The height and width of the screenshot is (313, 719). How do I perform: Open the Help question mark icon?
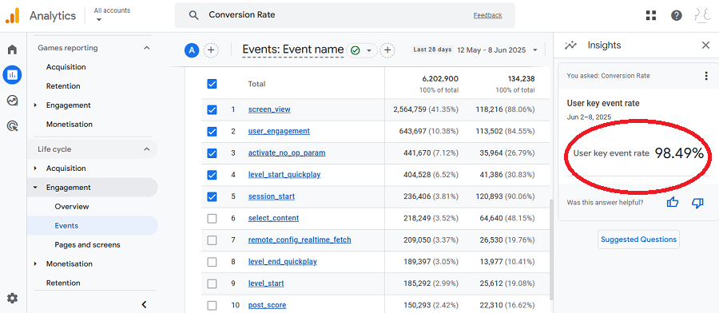677,16
